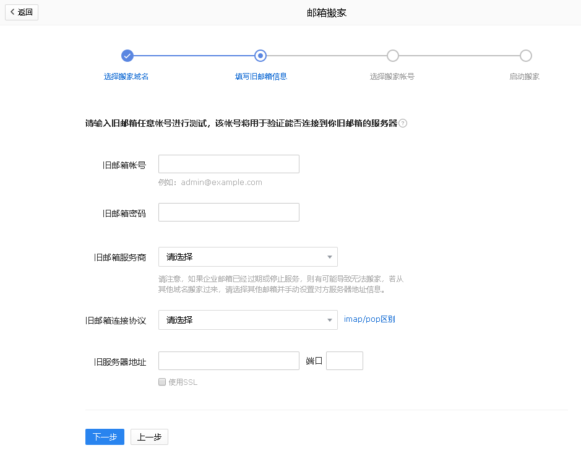Image resolution: width=581 pixels, height=461 pixels.
Task: Click the help question mark icon
Action: 403,123
